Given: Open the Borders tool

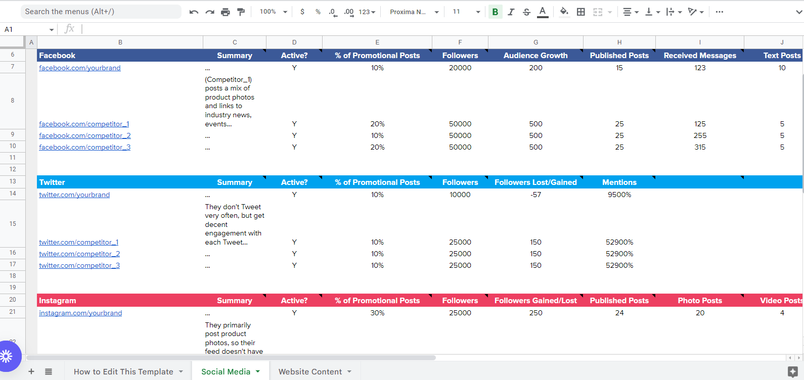Looking at the screenshot, I should pyautogui.click(x=581, y=12).
